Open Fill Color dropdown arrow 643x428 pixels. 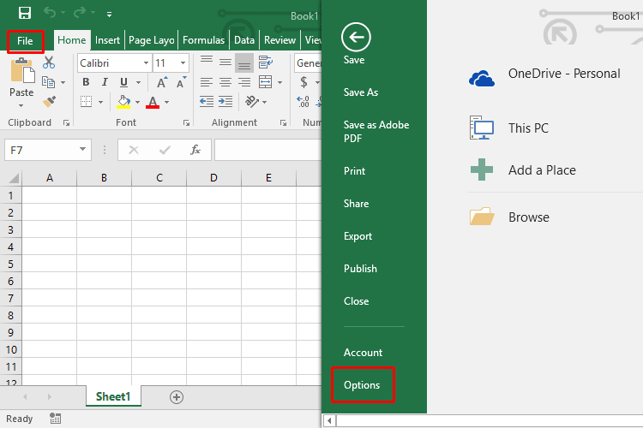pyautogui.click(x=137, y=102)
